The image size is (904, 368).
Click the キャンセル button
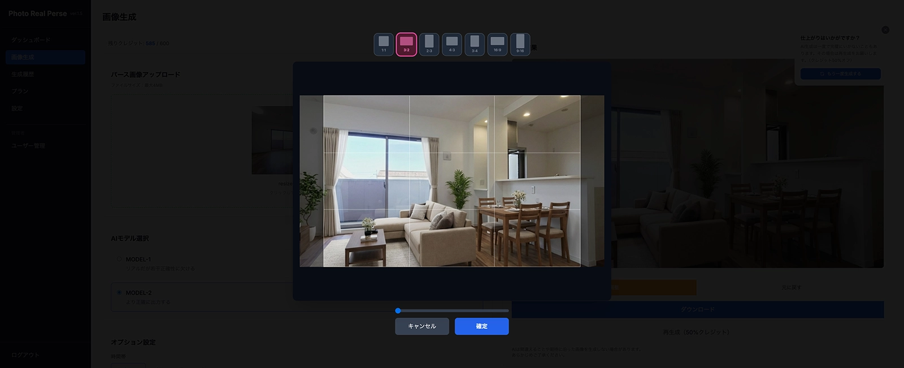click(x=422, y=326)
